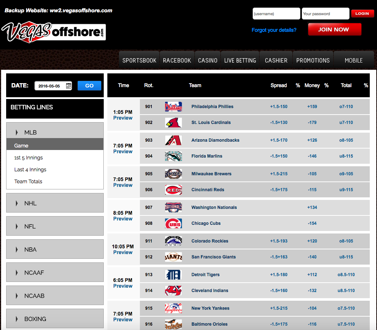
Task: Click the Milwaukee Brewers logo
Action: click(173, 174)
